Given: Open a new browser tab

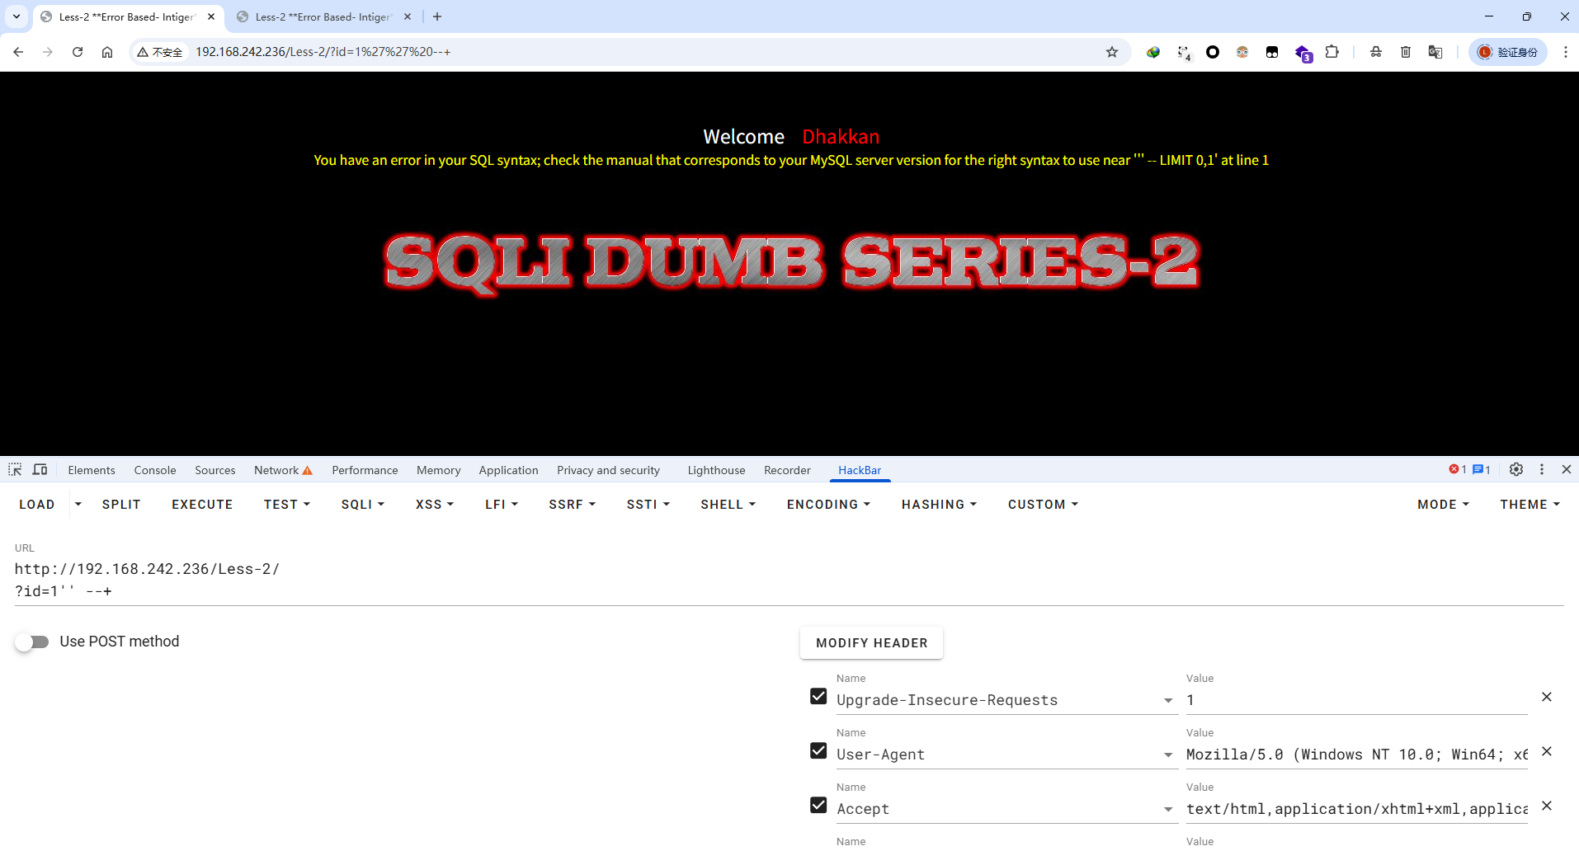Looking at the screenshot, I should (437, 16).
